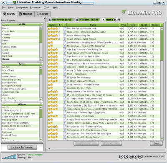
Task: Select Jimi Hendrix - Bleeding Heart result
Action: [x=104, y=43]
